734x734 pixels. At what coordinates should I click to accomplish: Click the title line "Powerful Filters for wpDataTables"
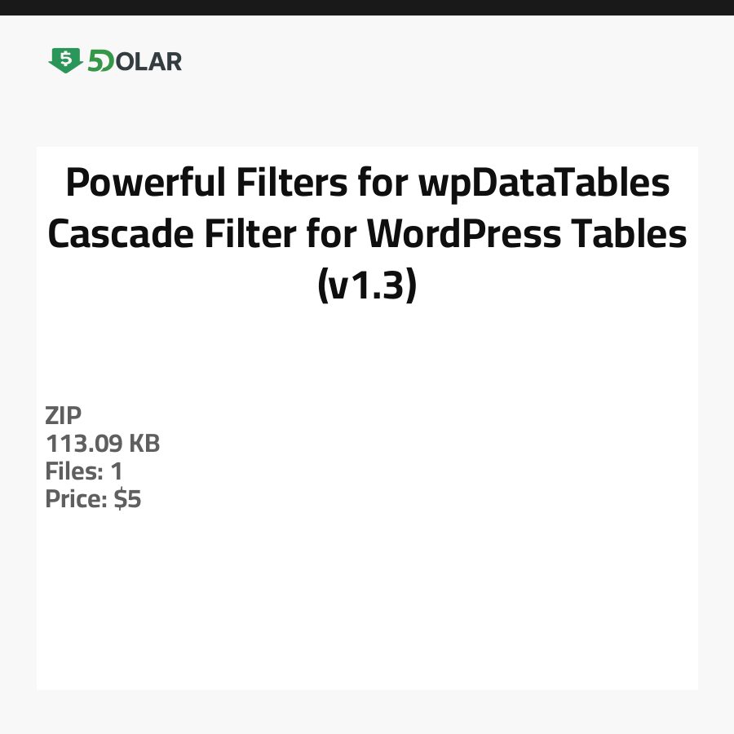coord(367,183)
